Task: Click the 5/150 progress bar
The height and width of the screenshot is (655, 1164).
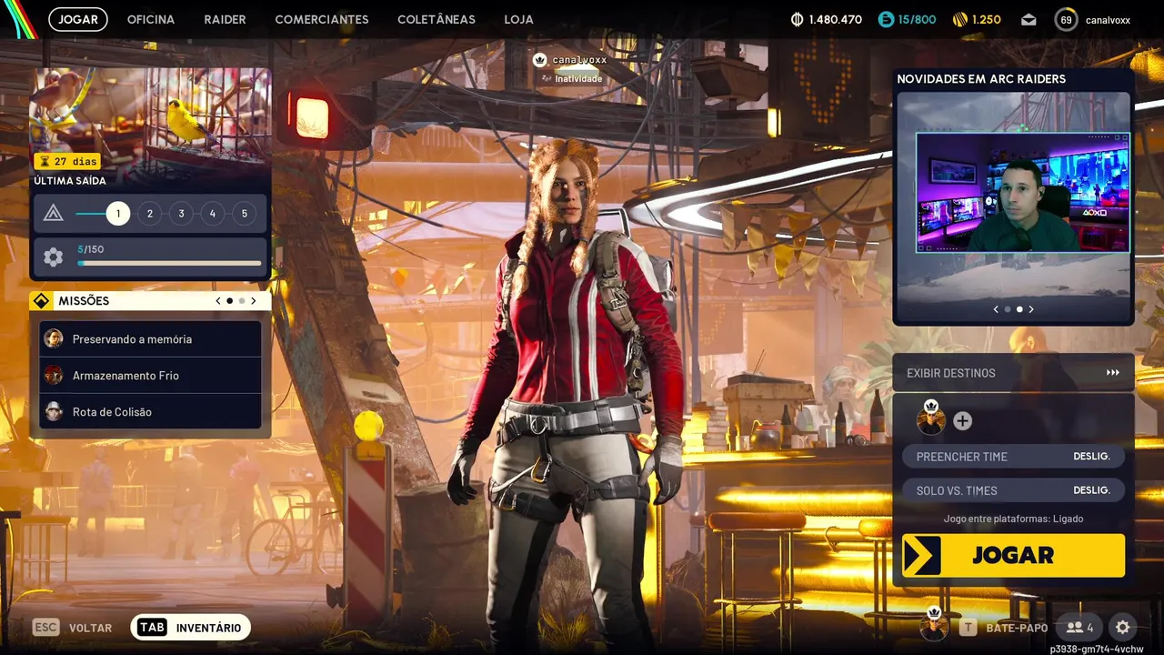Action: pyautogui.click(x=169, y=264)
